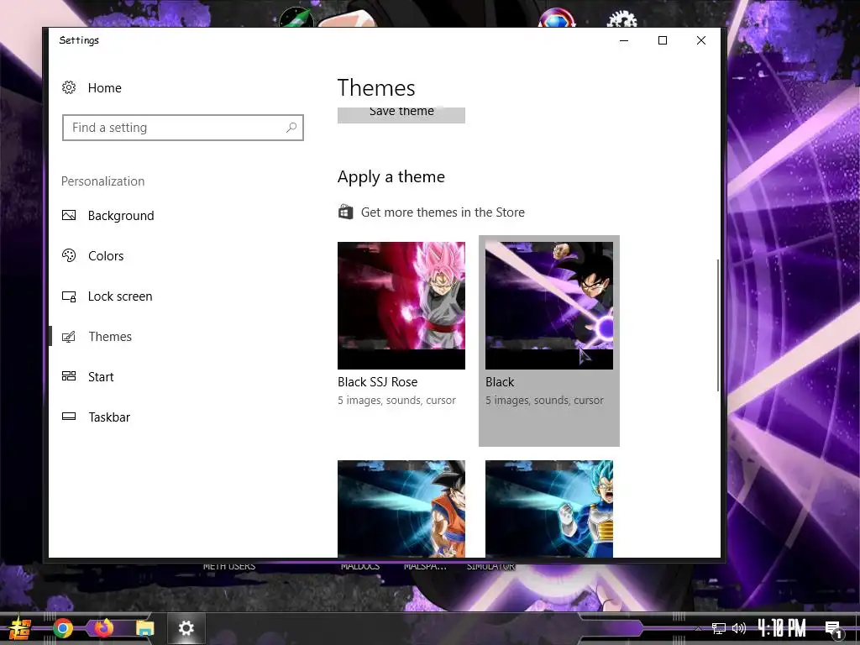Open Google Chrome from the taskbar
Image resolution: width=860 pixels, height=645 pixels.
pos(63,628)
